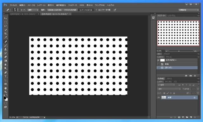203x122 pixels.
Task: Select the Pen tool
Action: pyautogui.click(x=5, y=72)
